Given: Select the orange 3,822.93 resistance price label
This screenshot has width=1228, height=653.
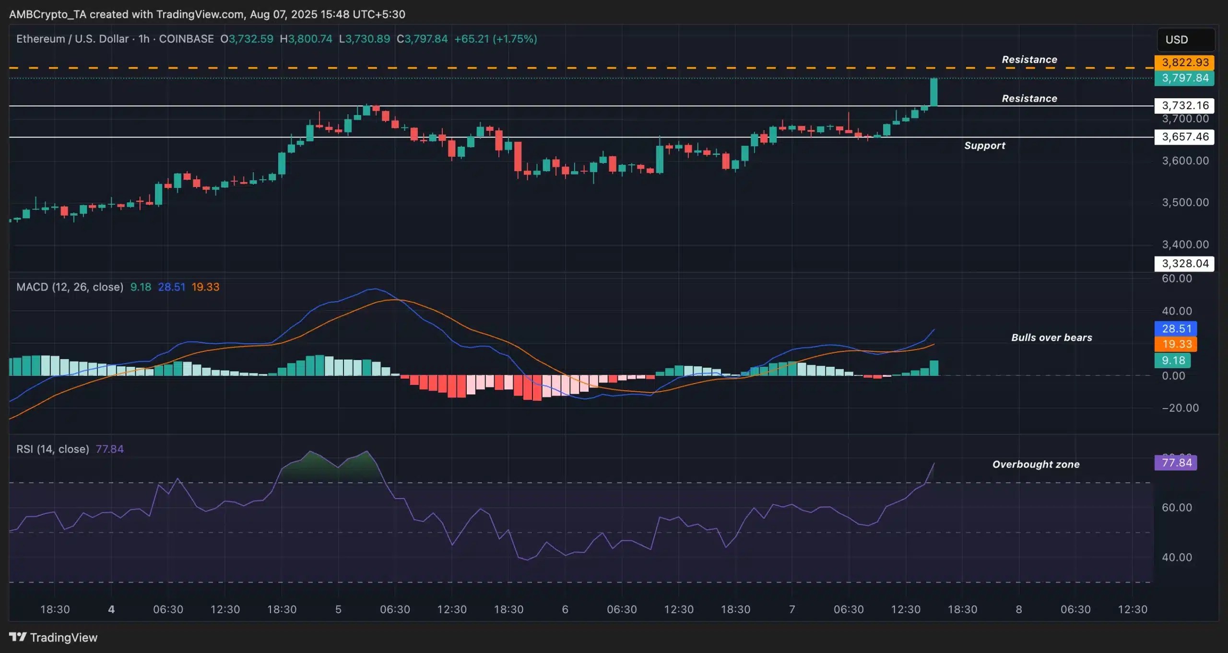Looking at the screenshot, I should [1184, 62].
